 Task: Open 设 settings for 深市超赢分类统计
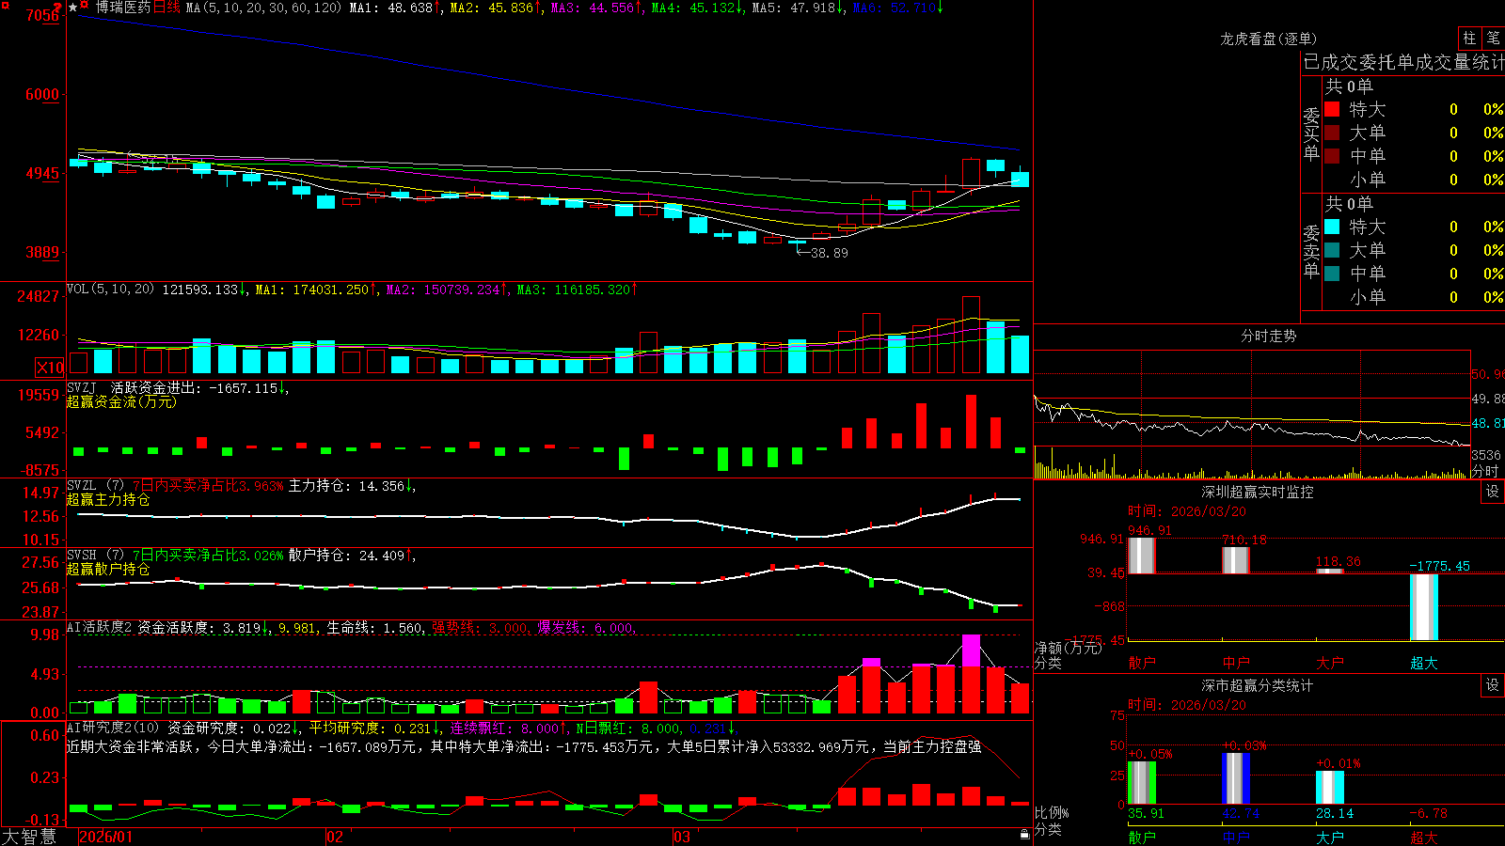pyautogui.click(x=1493, y=685)
